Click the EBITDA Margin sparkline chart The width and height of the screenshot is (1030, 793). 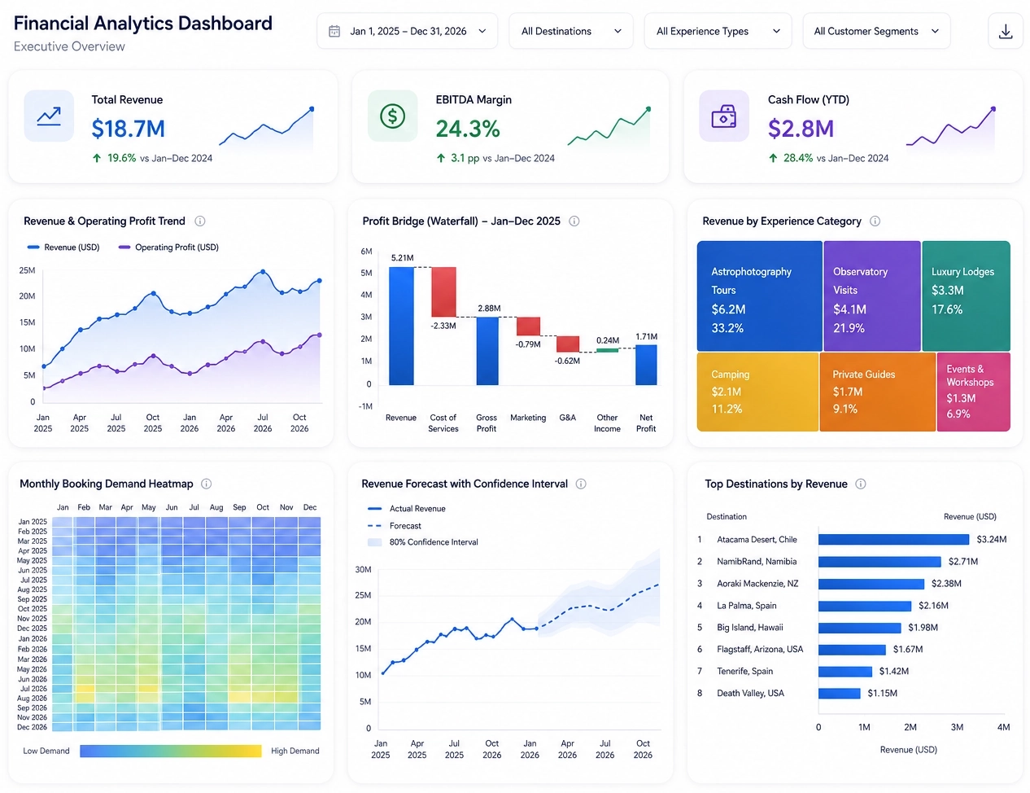pyautogui.click(x=609, y=127)
